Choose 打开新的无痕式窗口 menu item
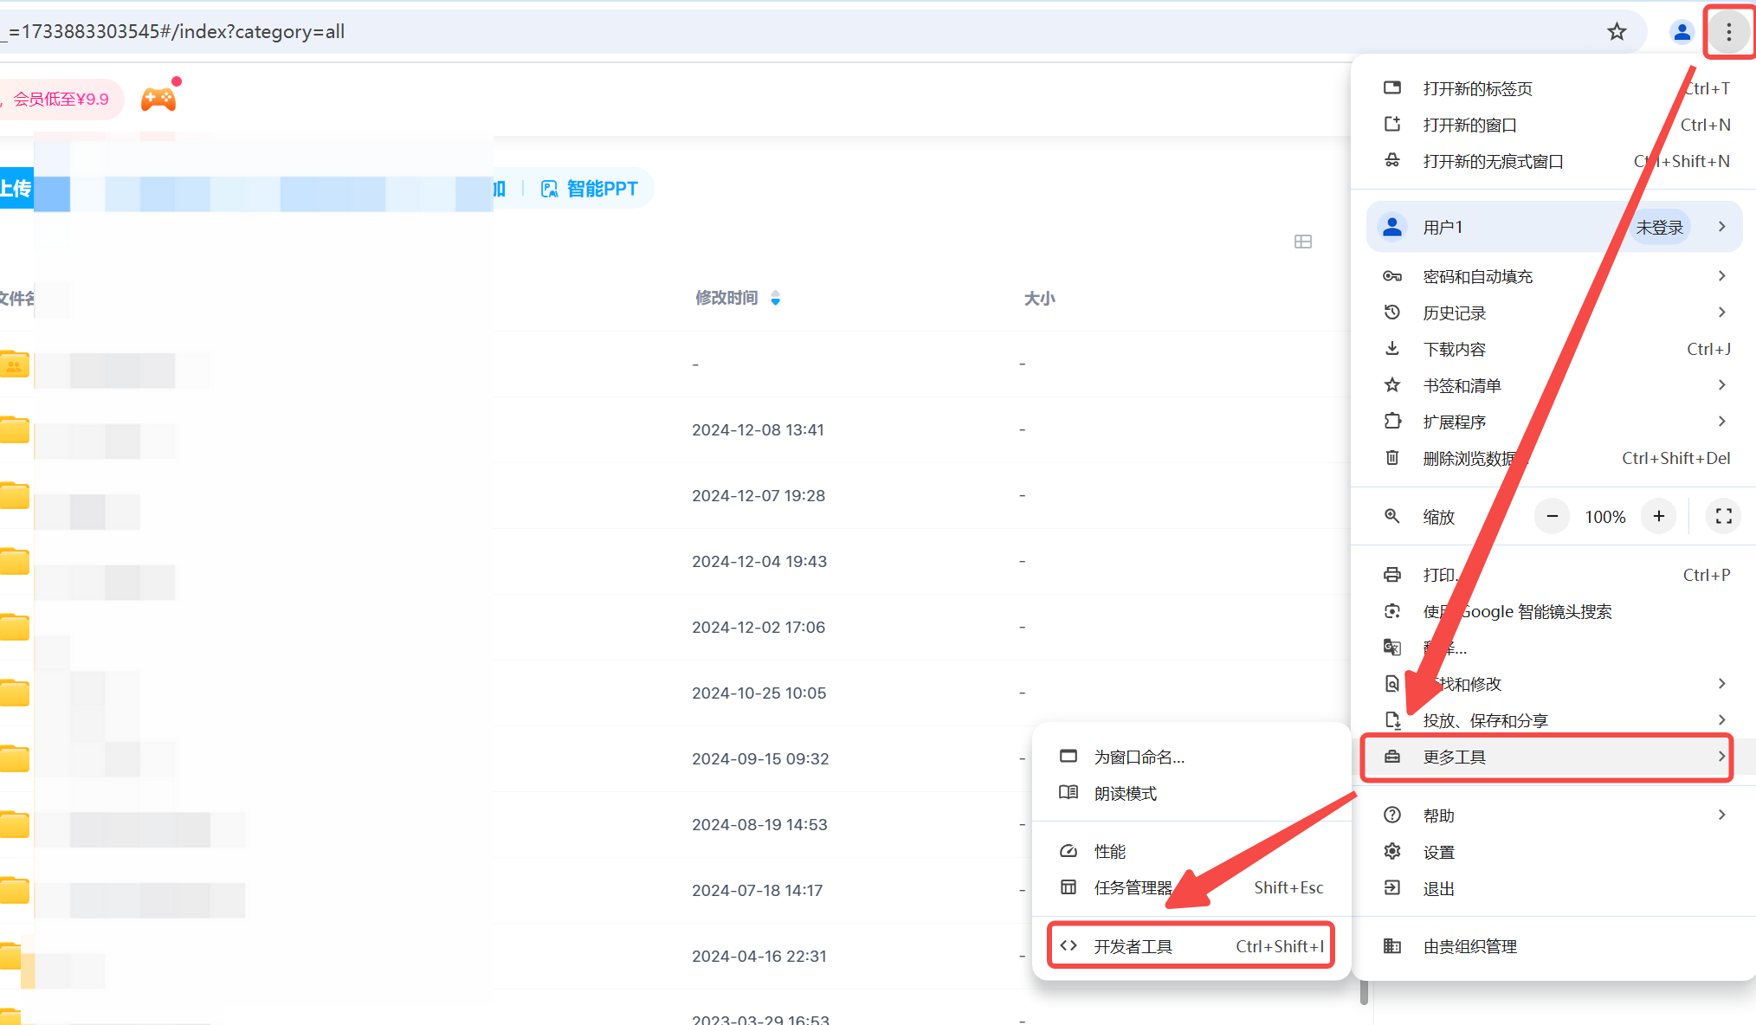This screenshot has height=1025, width=1756. coord(1493,162)
